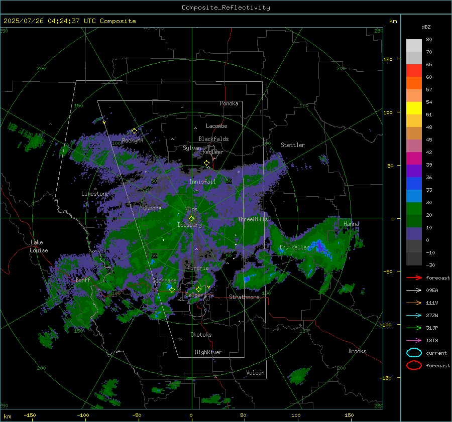Click the Drumheller city label
452x422 pixels.
click(x=294, y=247)
